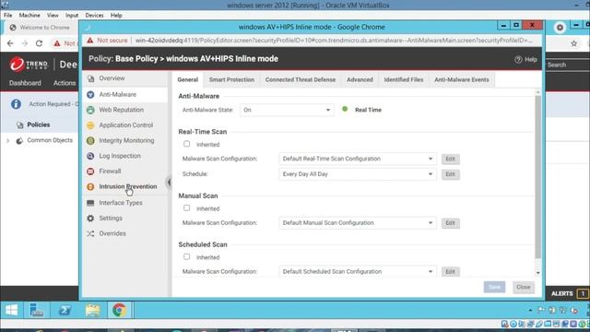Open the Dashboard menu item
The width and height of the screenshot is (590, 332).
25,83
